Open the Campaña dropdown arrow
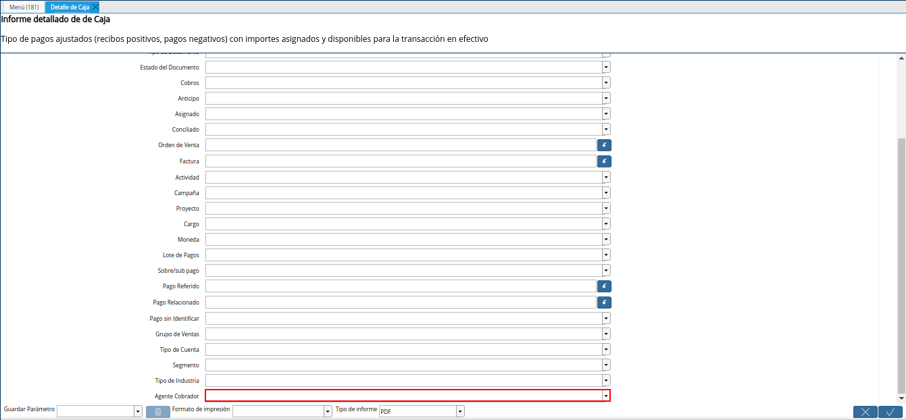This screenshot has height=420, width=906. pyautogui.click(x=606, y=192)
